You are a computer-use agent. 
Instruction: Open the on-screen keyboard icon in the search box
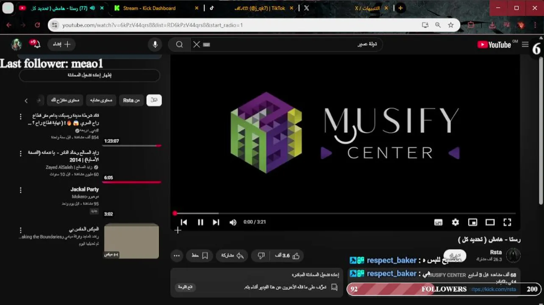207,44
